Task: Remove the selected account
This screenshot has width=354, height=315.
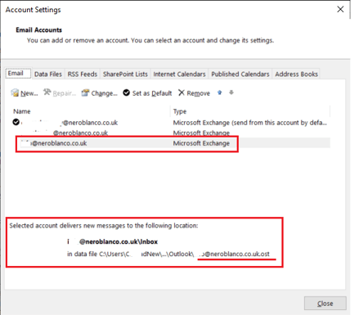Action: [x=194, y=93]
